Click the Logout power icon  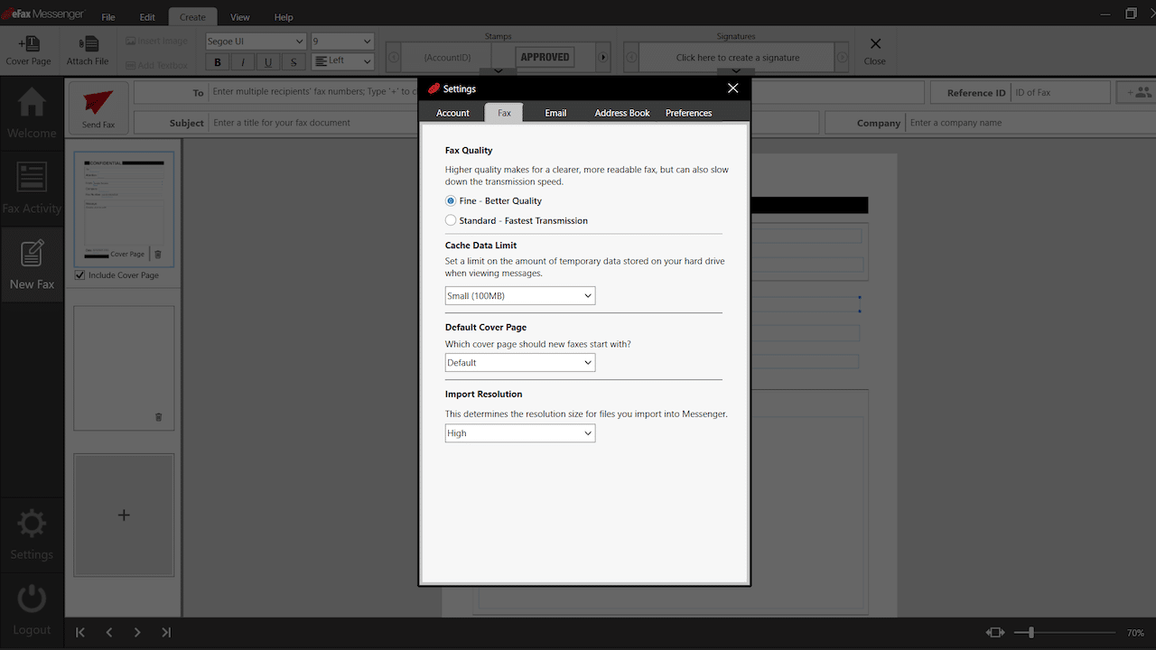[x=32, y=599]
